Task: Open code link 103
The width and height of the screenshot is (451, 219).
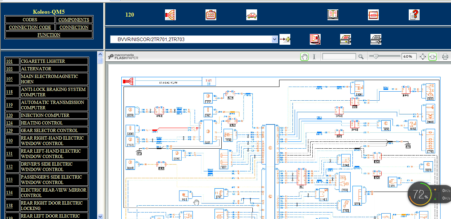Action: 9,69
